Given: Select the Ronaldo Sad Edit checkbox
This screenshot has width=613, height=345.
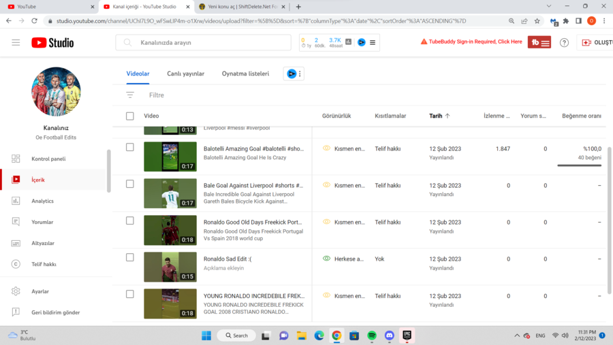Looking at the screenshot, I should pos(130,257).
